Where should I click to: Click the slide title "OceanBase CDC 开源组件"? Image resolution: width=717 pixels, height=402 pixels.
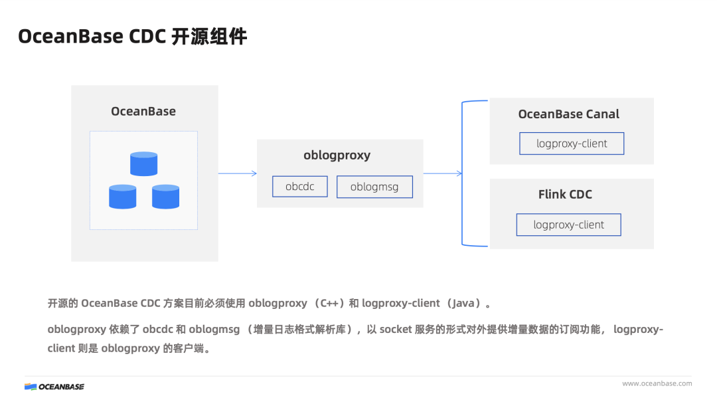pyautogui.click(x=133, y=37)
